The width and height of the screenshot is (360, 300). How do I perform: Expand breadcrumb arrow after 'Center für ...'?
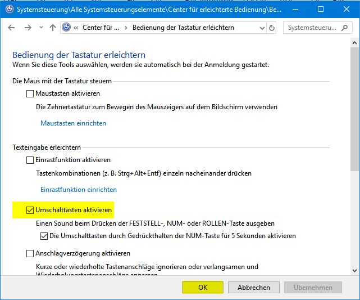pos(126,28)
